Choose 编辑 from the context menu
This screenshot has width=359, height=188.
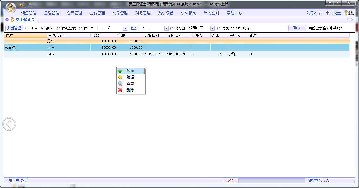pyautogui.click(x=130, y=77)
